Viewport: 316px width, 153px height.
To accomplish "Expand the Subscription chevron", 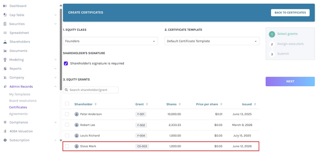I will 56,140.
